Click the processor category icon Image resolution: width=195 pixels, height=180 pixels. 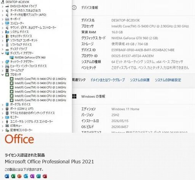(7, 74)
